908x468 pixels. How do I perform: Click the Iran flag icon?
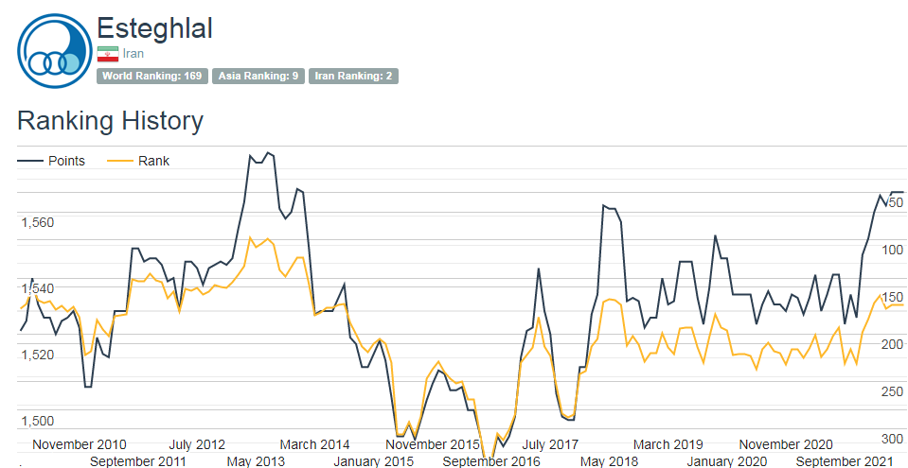107,54
